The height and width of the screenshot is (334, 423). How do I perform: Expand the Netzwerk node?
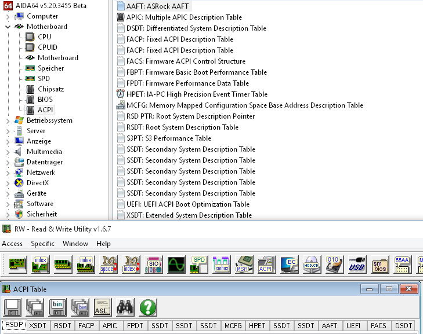(8, 173)
